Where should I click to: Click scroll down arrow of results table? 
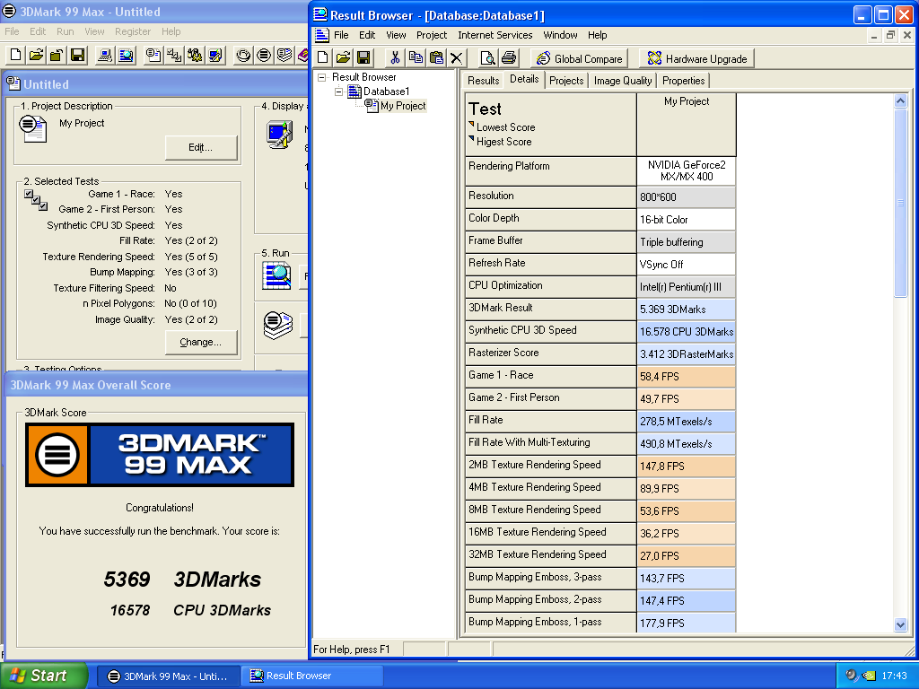[901, 625]
